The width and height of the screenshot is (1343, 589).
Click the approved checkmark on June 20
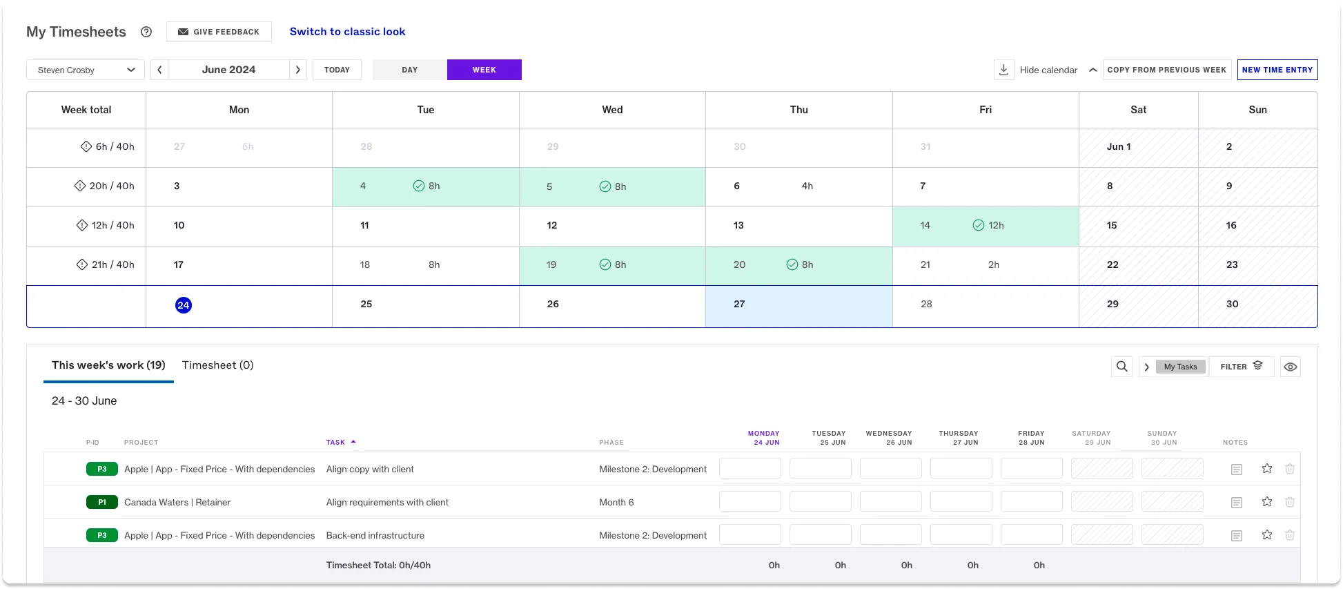coord(792,264)
